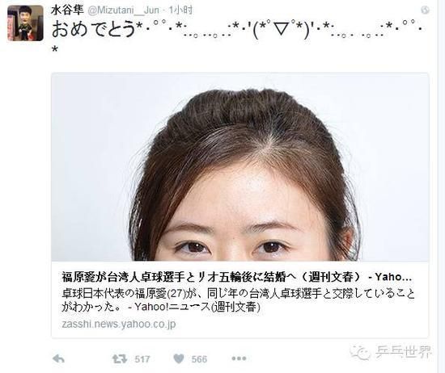Click the reply arrow icon
Image resolution: width=445 pixels, height=373 pixels.
tap(58, 359)
